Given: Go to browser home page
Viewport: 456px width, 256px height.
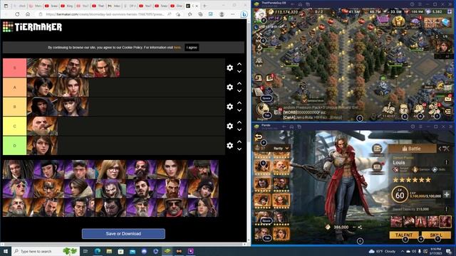Looking at the screenshot, I should coord(28,14).
